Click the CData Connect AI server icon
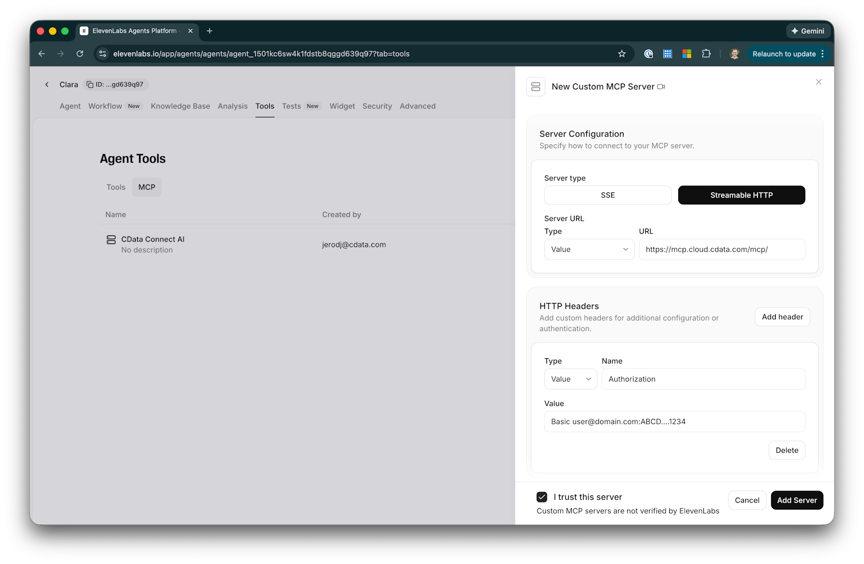Screen dimensions: 864x564 click(111, 240)
